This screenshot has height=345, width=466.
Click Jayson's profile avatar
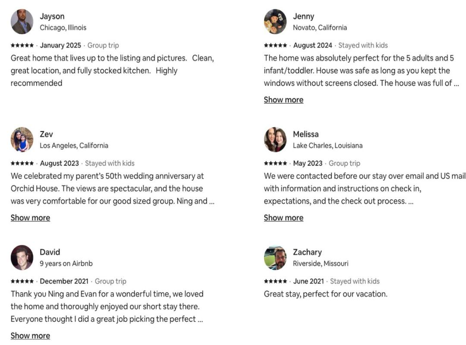tap(22, 22)
